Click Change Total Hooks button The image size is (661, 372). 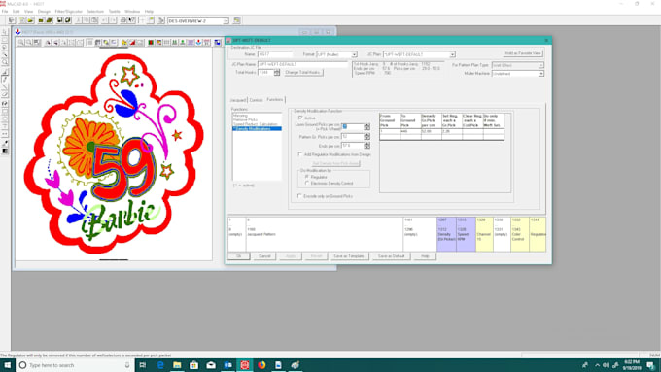click(302, 73)
